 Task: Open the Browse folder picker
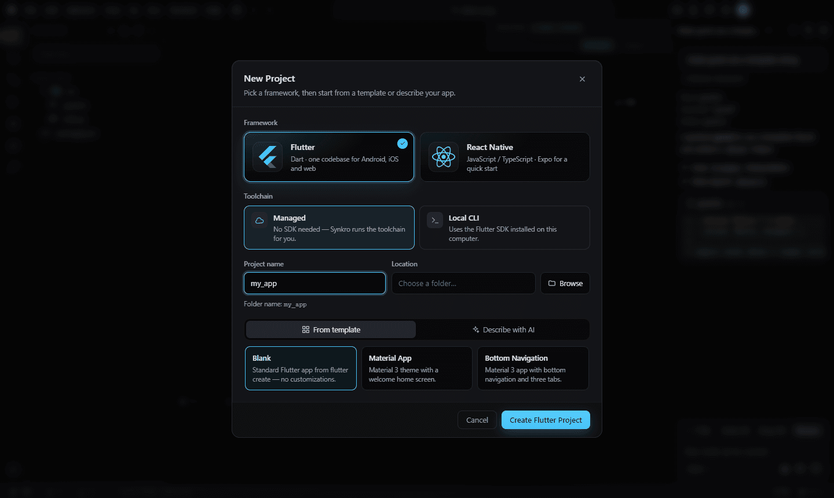point(565,283)
